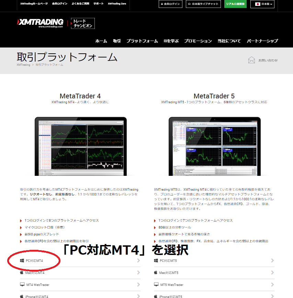Click the 会員ログイン top text link
This screenshot has width=293, height=298.
tap(59, 3)
